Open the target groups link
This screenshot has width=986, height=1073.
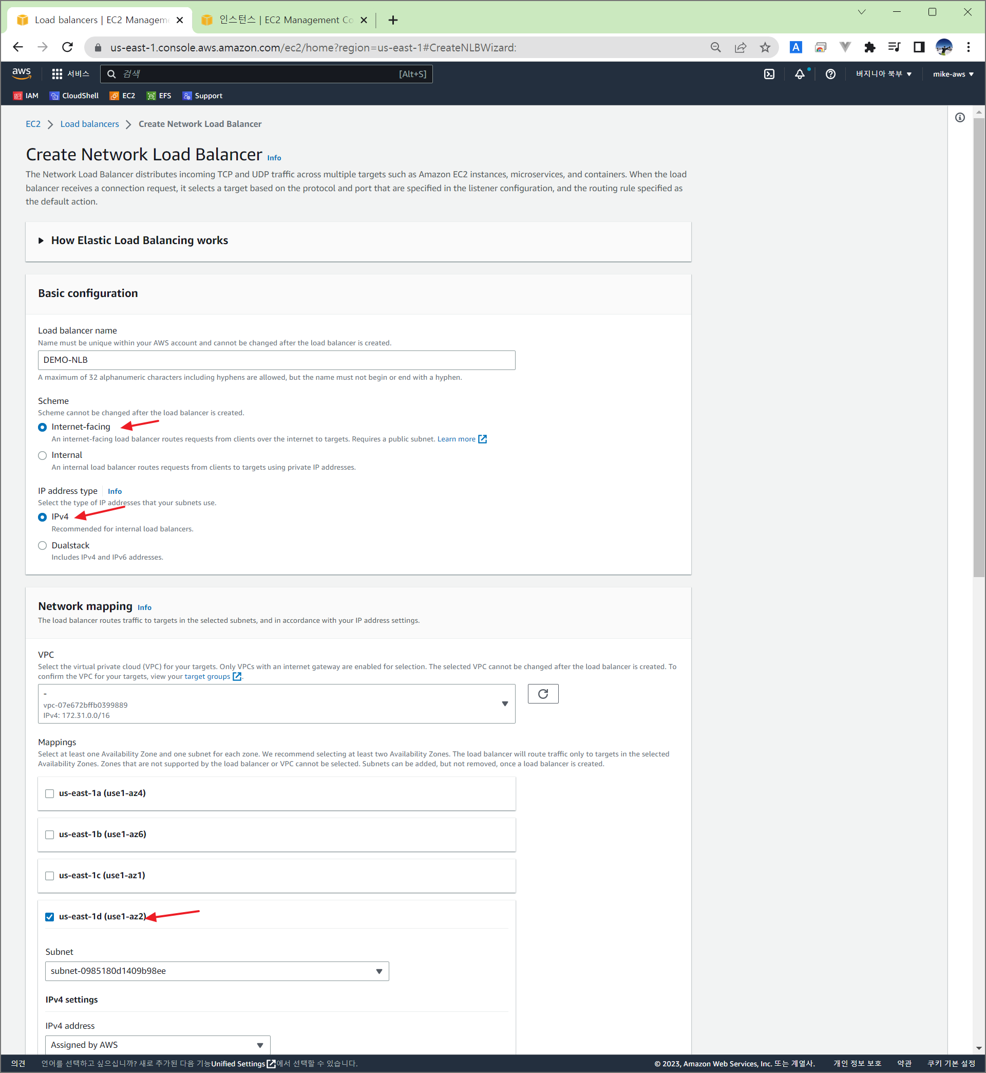click(x=213, y=676)
